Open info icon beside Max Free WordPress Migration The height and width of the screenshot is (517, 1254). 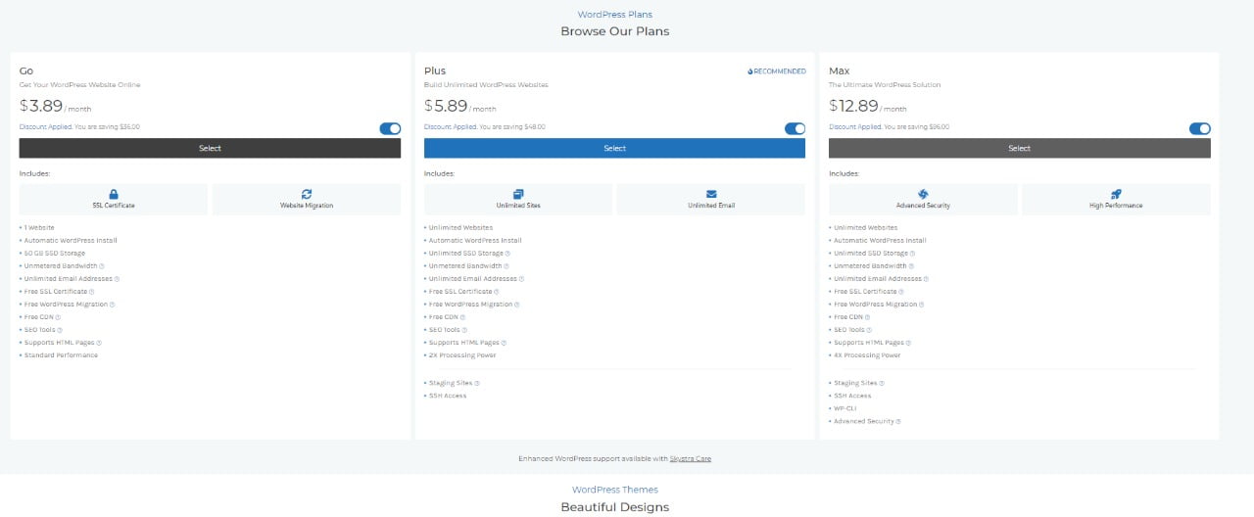click(x=921, y=304)
